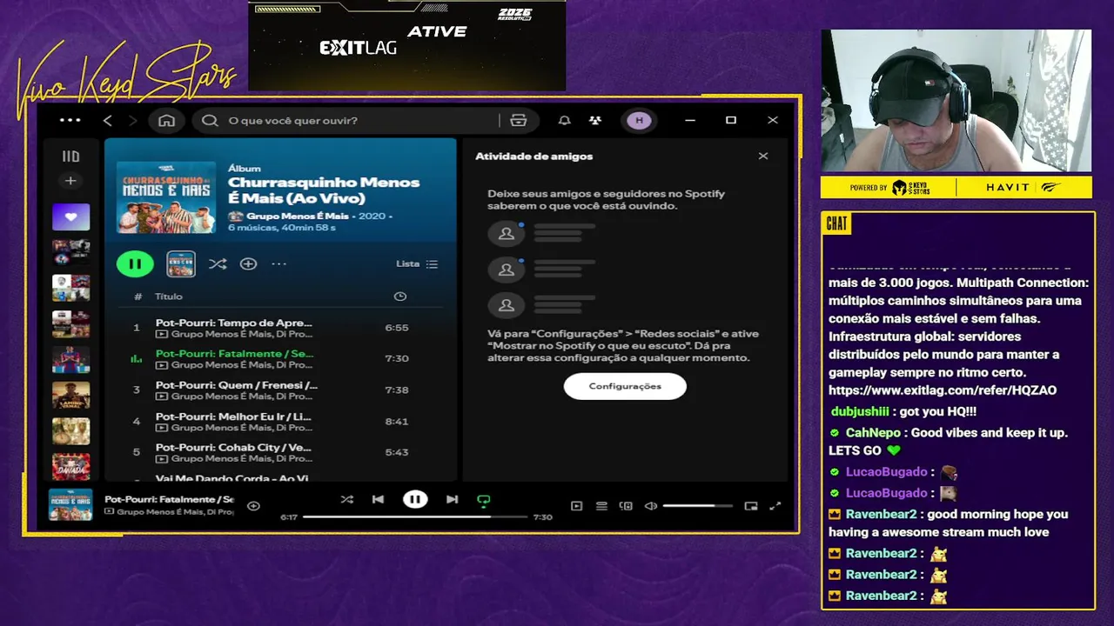Add album to library plus circle
Screen dimensions: 1114x626
248,263
